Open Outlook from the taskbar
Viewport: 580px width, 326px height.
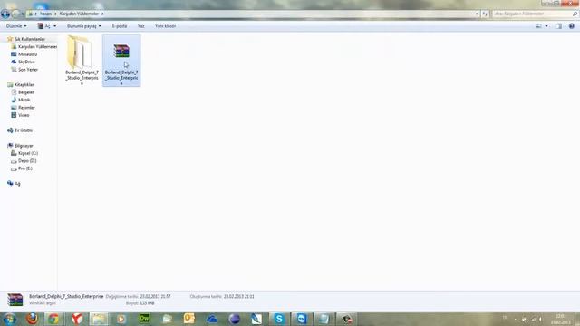coord(189,319)
